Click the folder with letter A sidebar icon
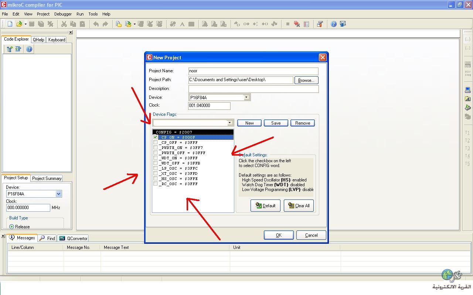The width and height of the screenshot is (473, 295). click(x=467, y=99)
